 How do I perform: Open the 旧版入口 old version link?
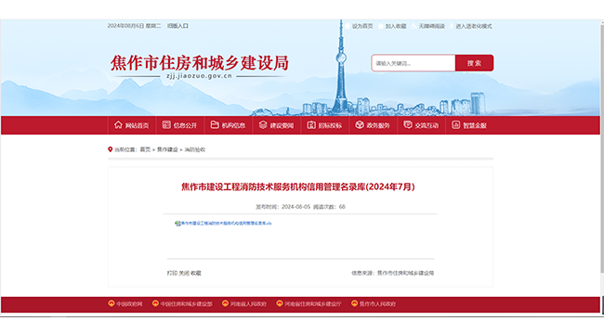pyautogui.click(x=177, y=26)
